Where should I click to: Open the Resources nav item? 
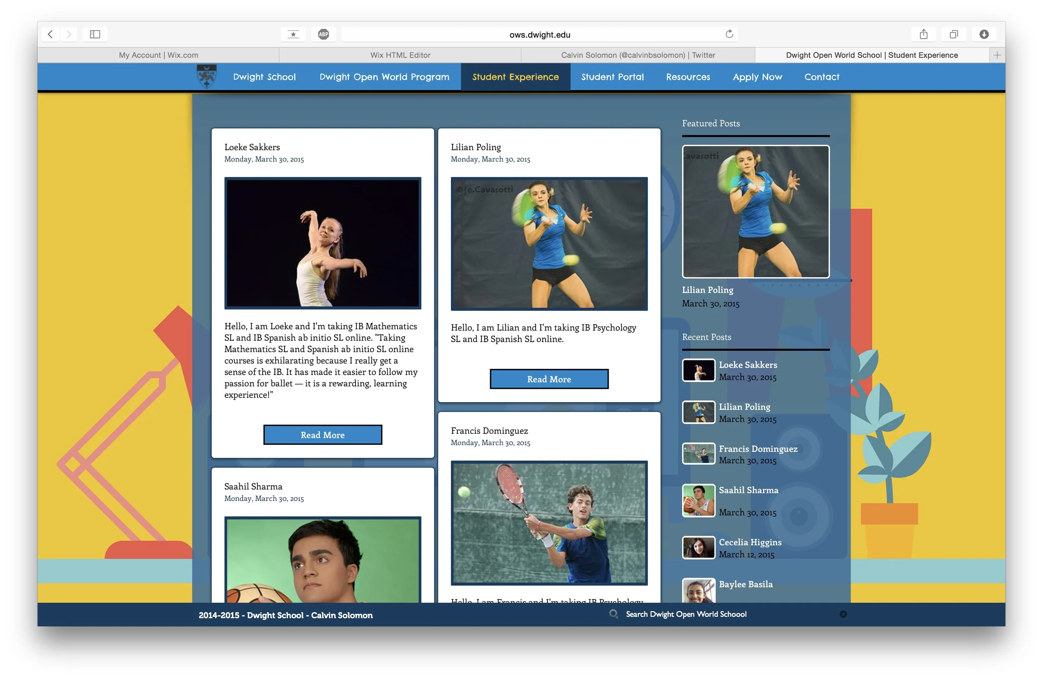point(688,77)
